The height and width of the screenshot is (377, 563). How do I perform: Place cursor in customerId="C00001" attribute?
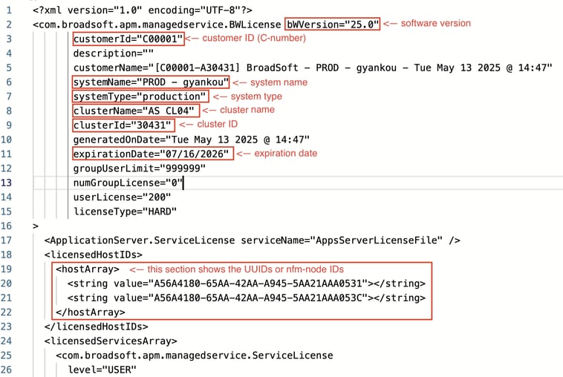tap(128, 39)
